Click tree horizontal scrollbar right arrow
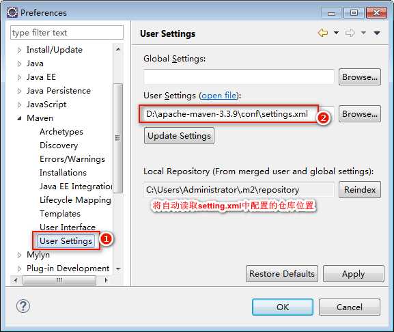 pyautogui.click(x=107, y=280)
